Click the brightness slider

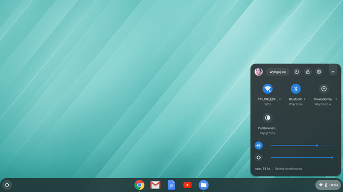coord(302,157)
